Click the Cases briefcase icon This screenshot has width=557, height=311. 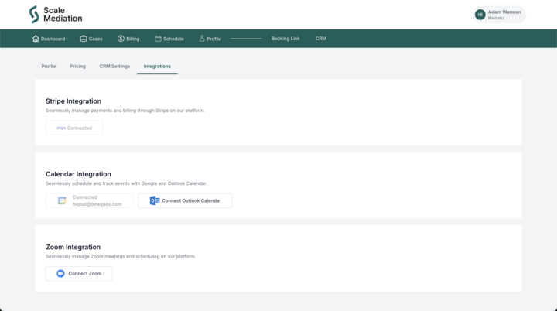[x=84, y=39]
